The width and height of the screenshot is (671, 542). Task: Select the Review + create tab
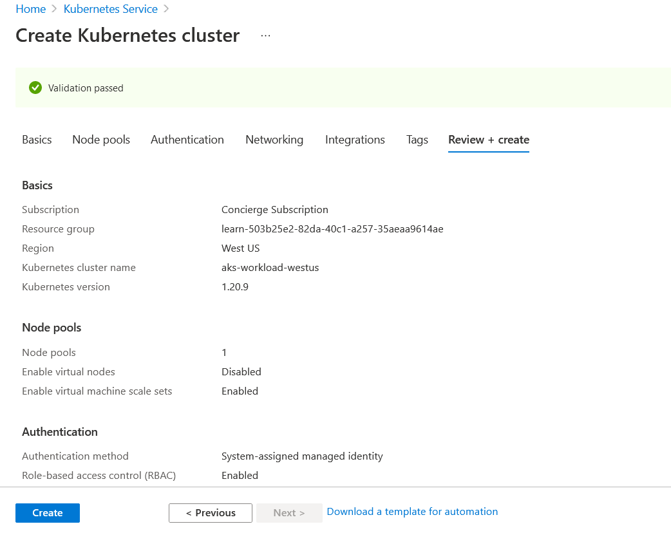[489, 140]
